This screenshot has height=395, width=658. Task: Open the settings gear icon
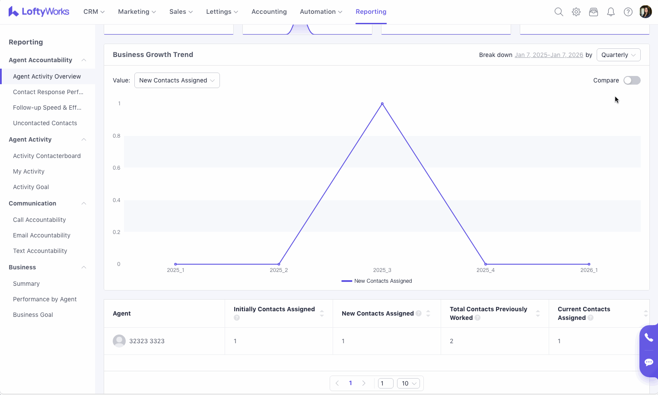tap(576, 12)
